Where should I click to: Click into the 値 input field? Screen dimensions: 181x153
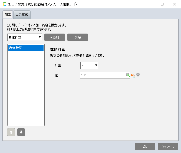click(102, 75)
